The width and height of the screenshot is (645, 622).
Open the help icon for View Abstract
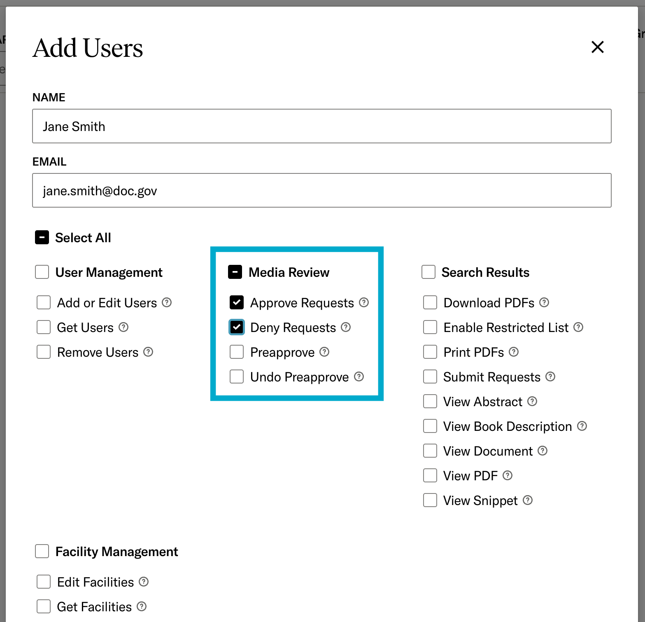click(x=533, y=401)
